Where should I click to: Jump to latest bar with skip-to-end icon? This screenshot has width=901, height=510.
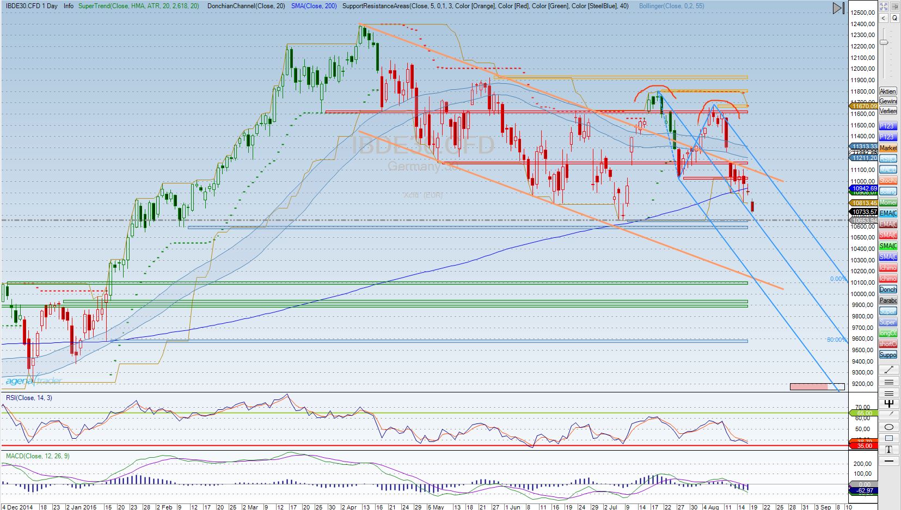(x=838, y=8)
